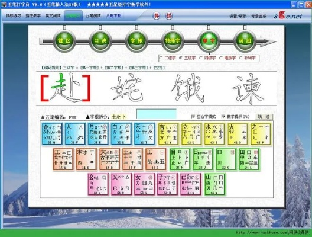Go to the 字根 lesson stage
312x237 pixels.
(136, 41)
